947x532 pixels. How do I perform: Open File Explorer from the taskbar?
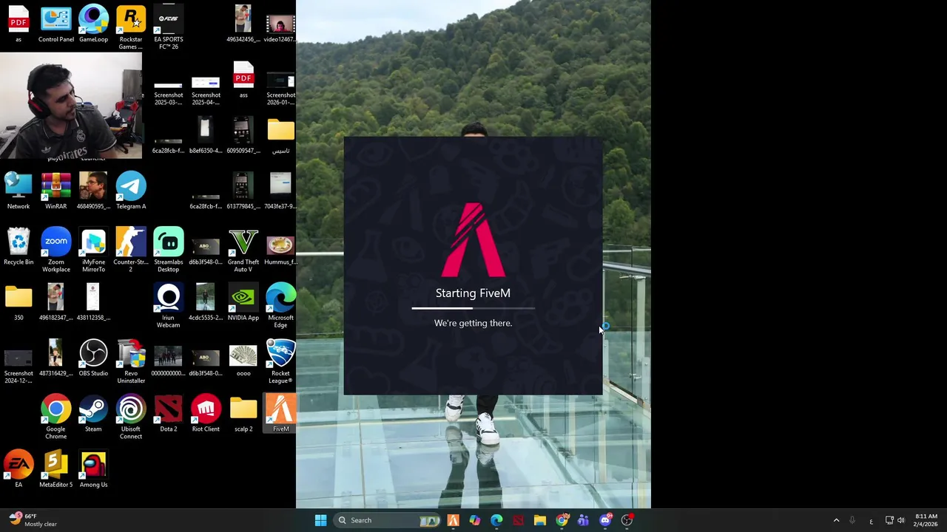pos(540,520)
